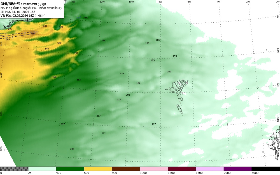Click the 3000 legend scale number

[255, 173]
